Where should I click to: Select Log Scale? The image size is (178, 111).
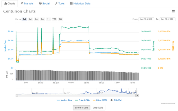[x=98, y=108]
